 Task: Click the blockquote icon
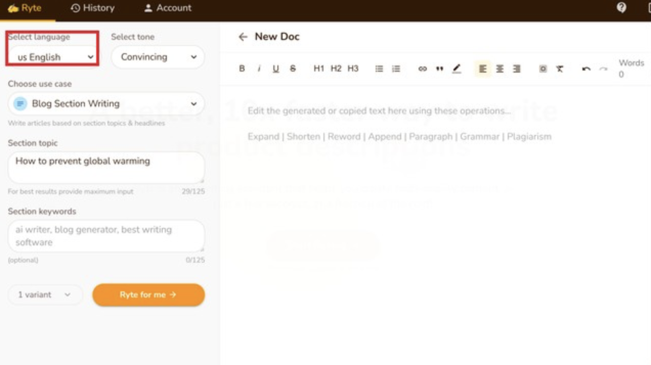tap(439, 69)
